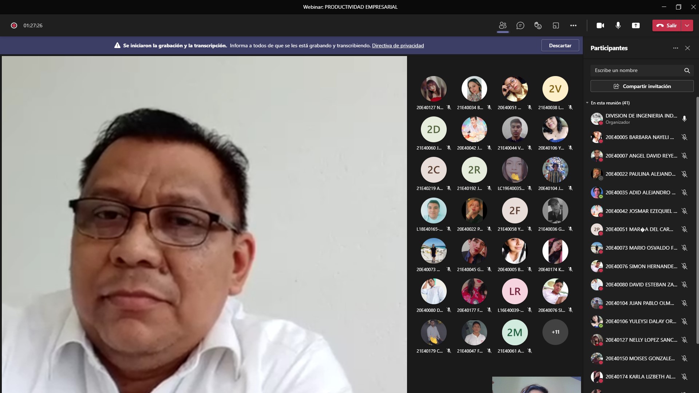Click avatar of participant L18E40165 in grid

pyautogui.click(x=434, y=211)
